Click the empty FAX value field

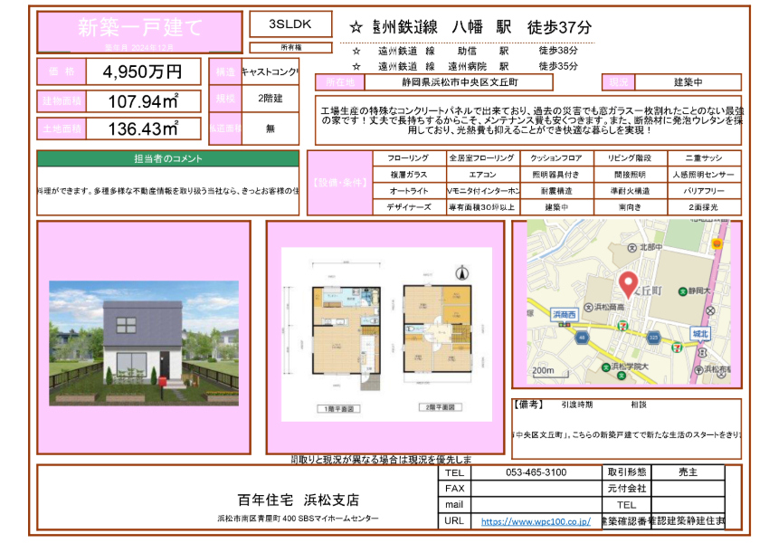[536, 489]
